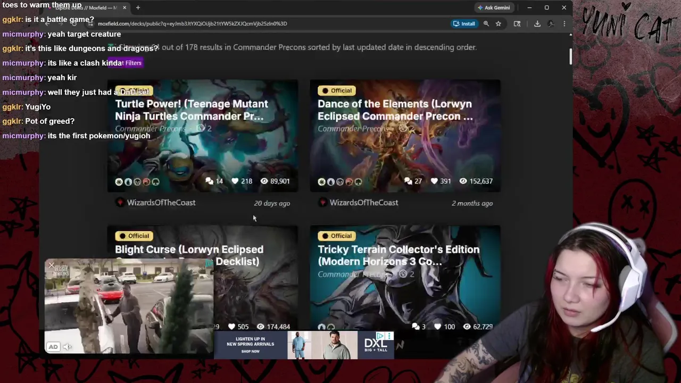Click the AD badge on the video
Screen dimensions: 681x383
point(53,347)
